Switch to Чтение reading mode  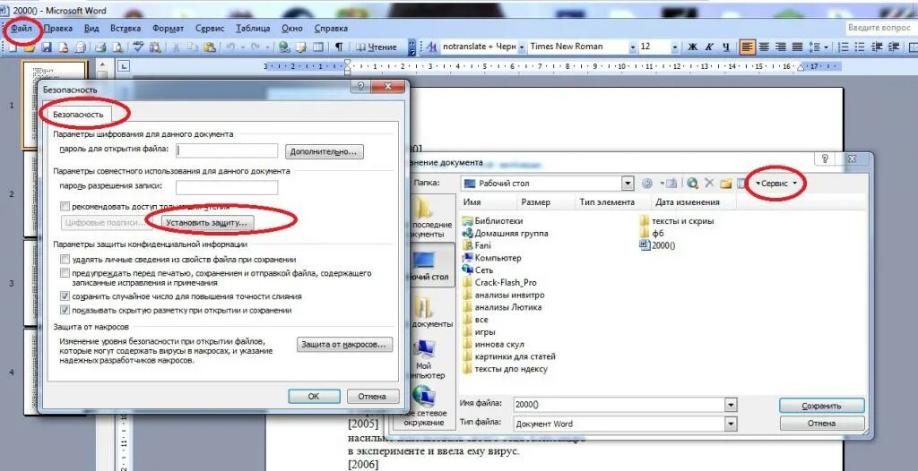pos(377,47)
